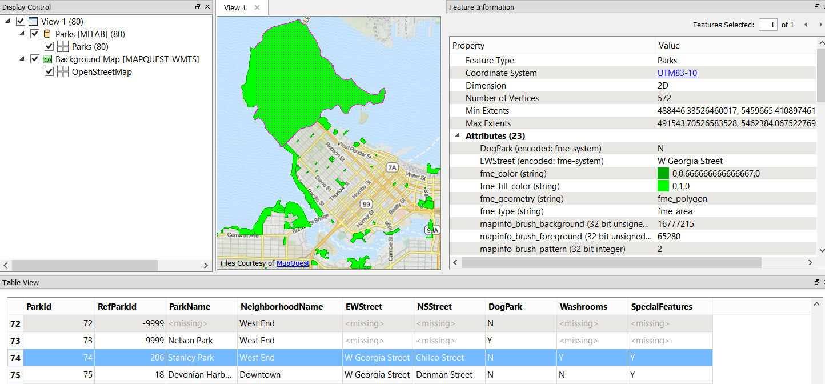The height and width of the screenshot is (384, 825).
Task: Toggle the OpenStreetMap layer checkbox
Action: tap(49, 72)
